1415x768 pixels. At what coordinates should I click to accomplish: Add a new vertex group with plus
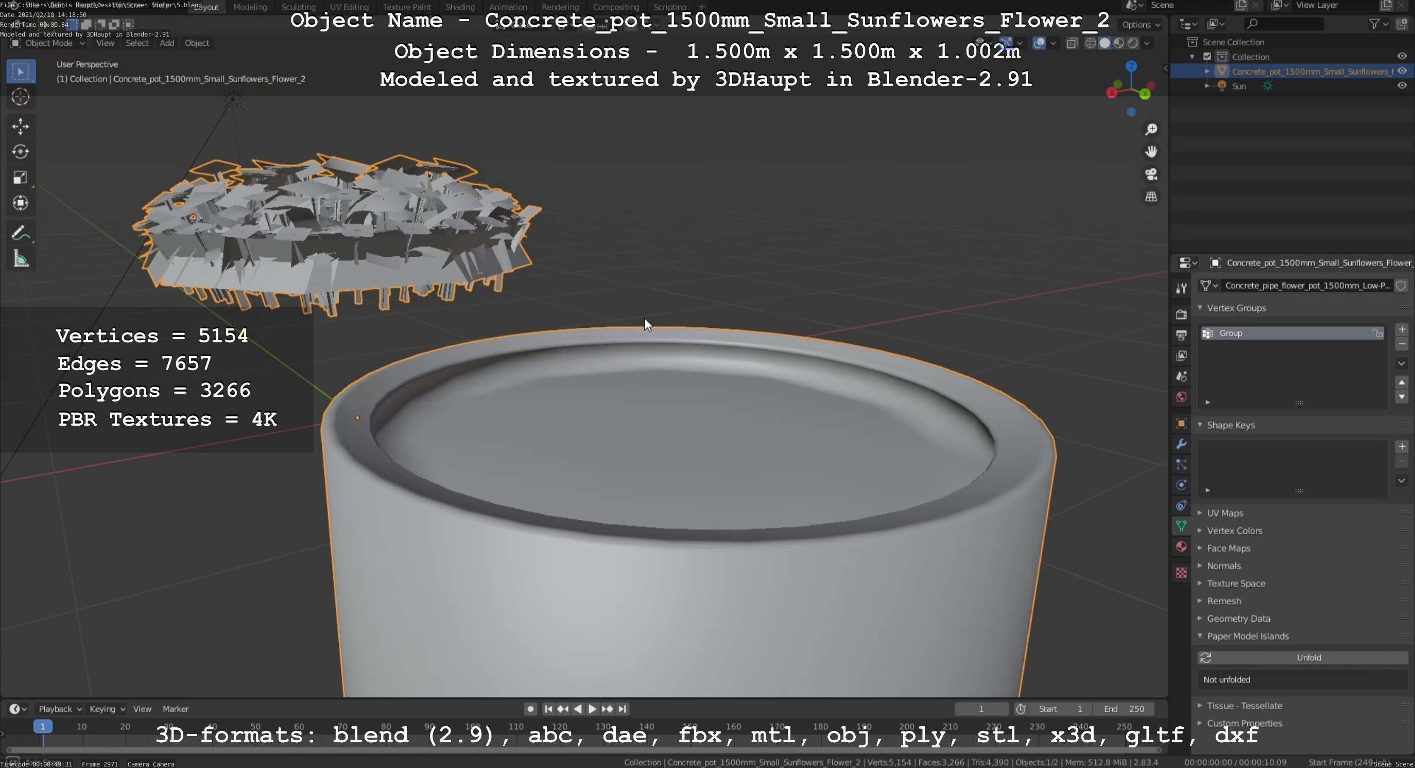tap(1401, 329)
